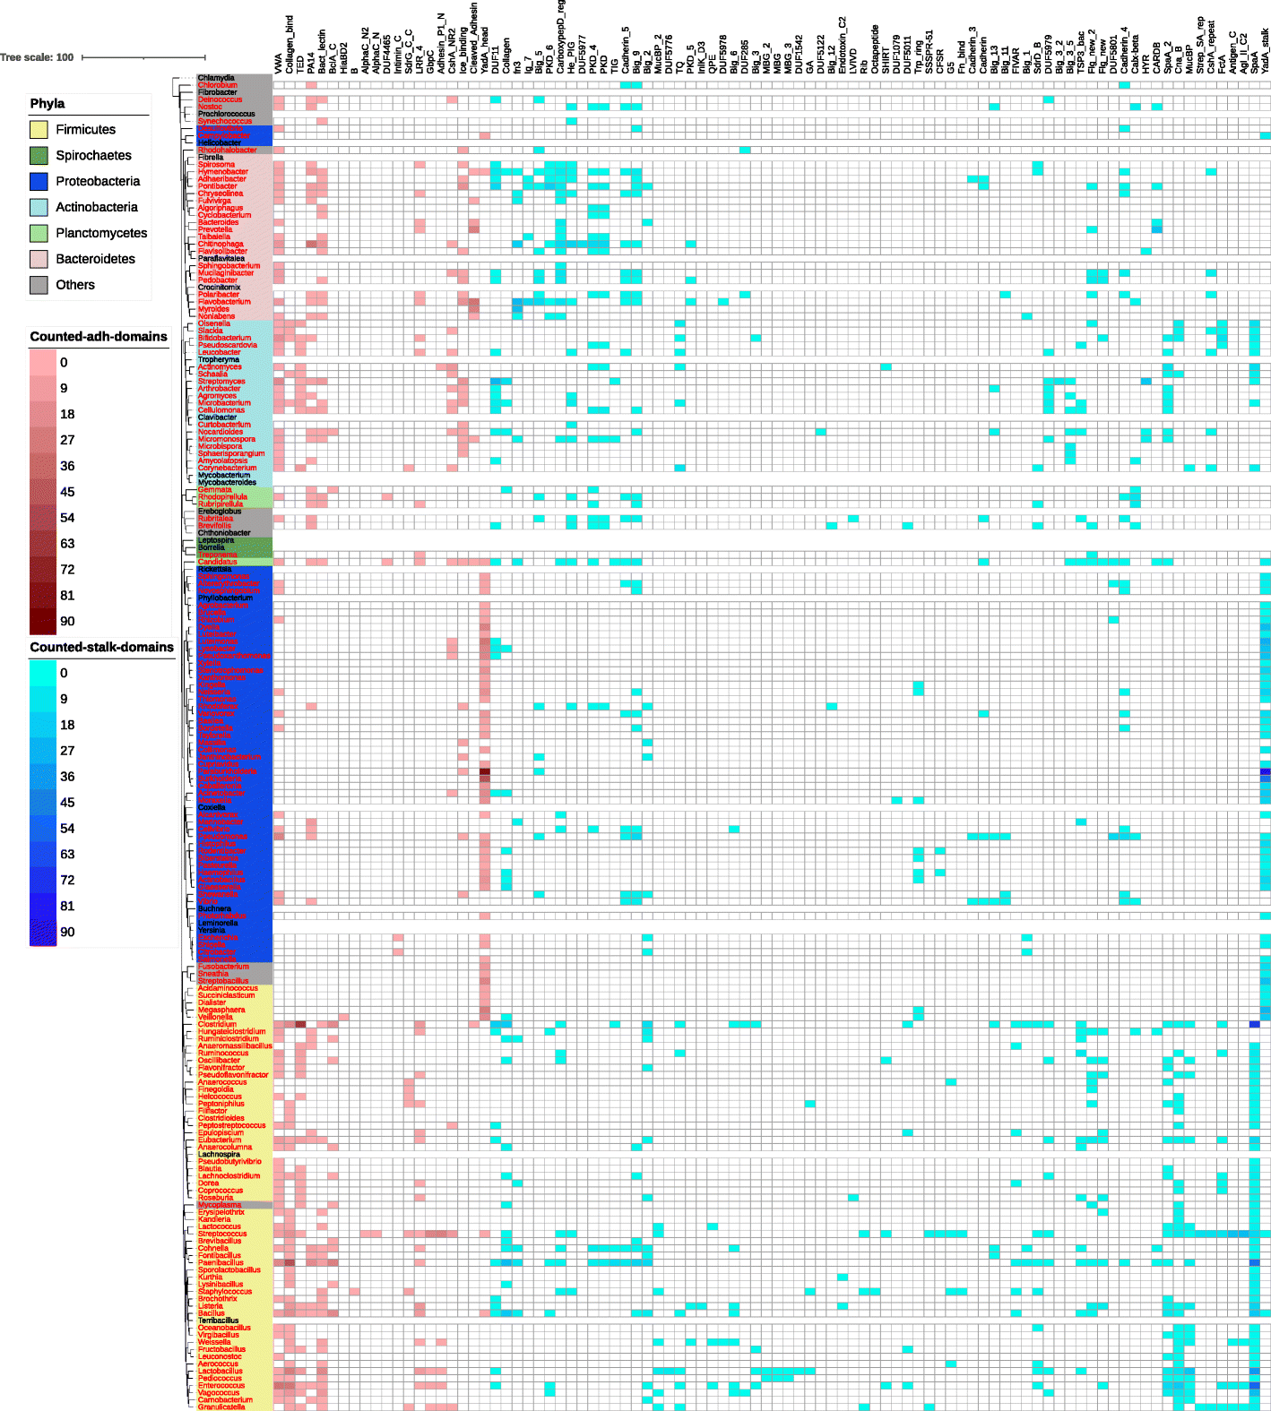Click the 'Streptomyces' row label

tap(221, 382)
